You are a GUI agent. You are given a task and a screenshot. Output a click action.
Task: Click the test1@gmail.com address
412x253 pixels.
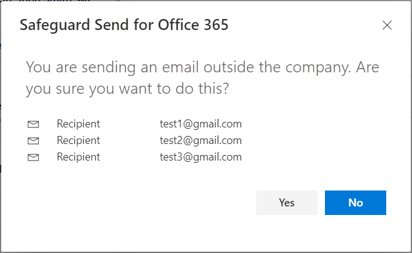click(200, 124)
